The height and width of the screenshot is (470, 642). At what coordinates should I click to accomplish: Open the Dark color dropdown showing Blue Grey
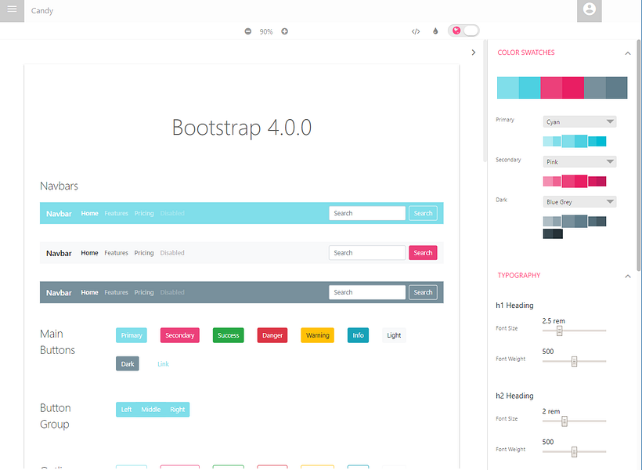click(x=579, y=202)
